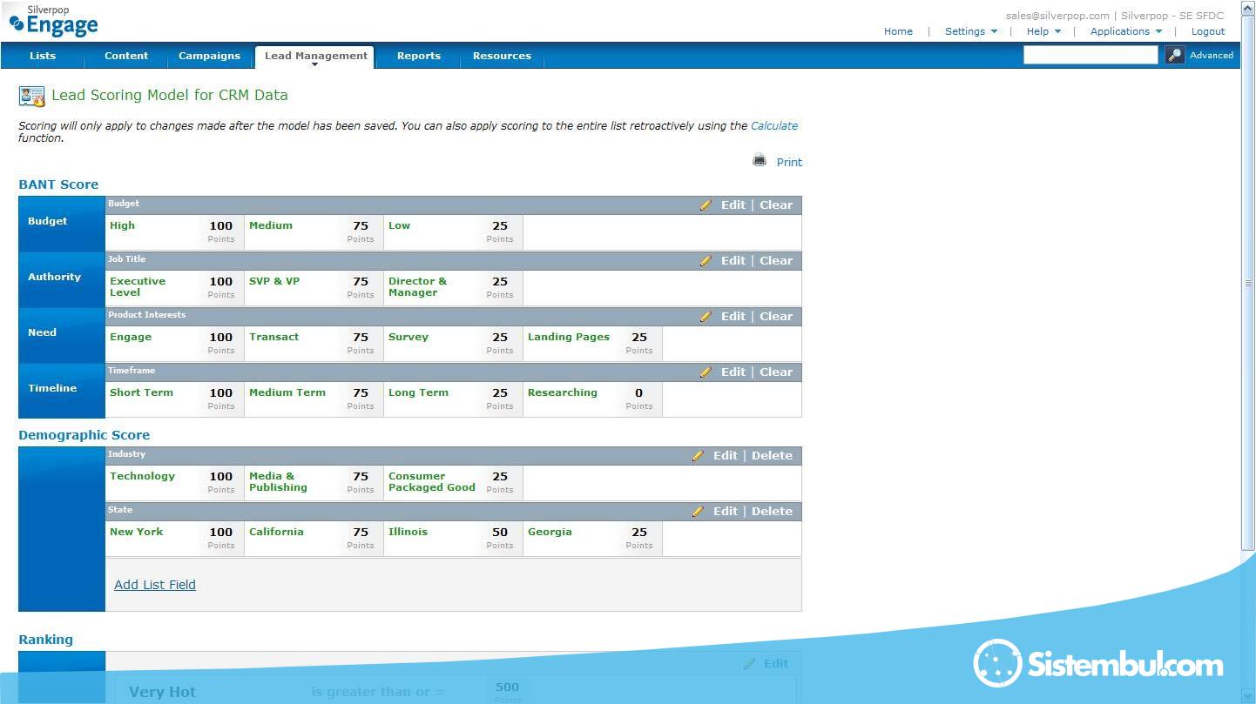
Task: Open the Settings dropdown menu
Action: click(971, 31)
